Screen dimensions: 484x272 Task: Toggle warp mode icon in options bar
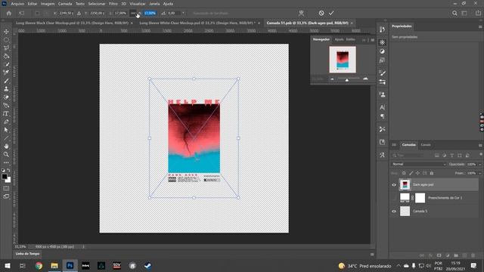tap(301, 13)
